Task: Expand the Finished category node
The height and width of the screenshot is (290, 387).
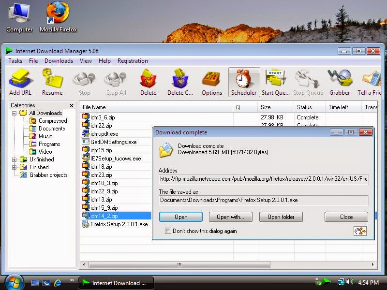Action: [15, 167]
